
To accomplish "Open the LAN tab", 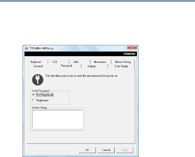I will [x=80, y=62].
